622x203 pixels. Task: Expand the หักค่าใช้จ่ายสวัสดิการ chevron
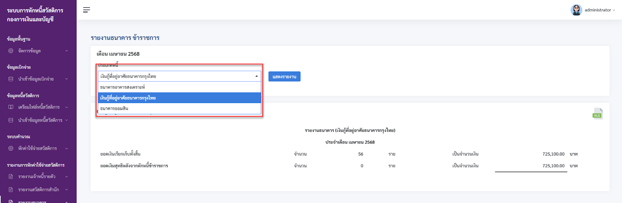coord(66,148)
